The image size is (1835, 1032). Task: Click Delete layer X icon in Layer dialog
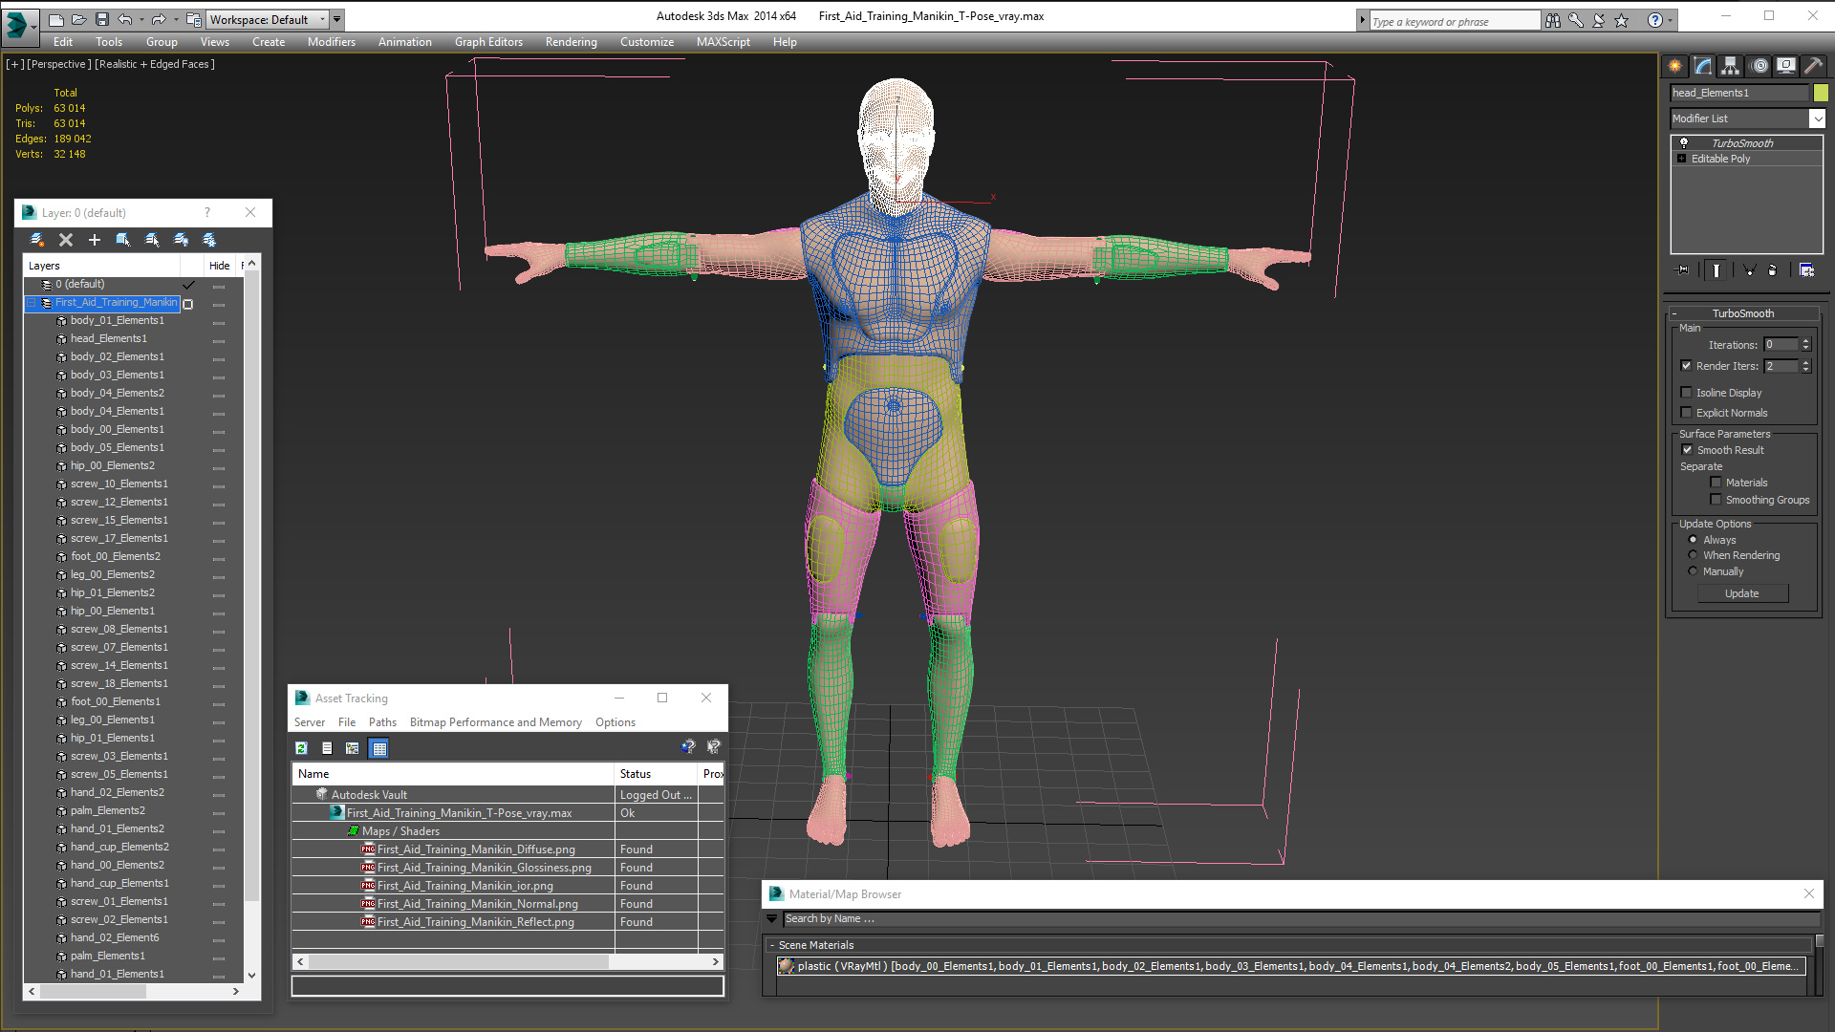[x=66, y=240]
